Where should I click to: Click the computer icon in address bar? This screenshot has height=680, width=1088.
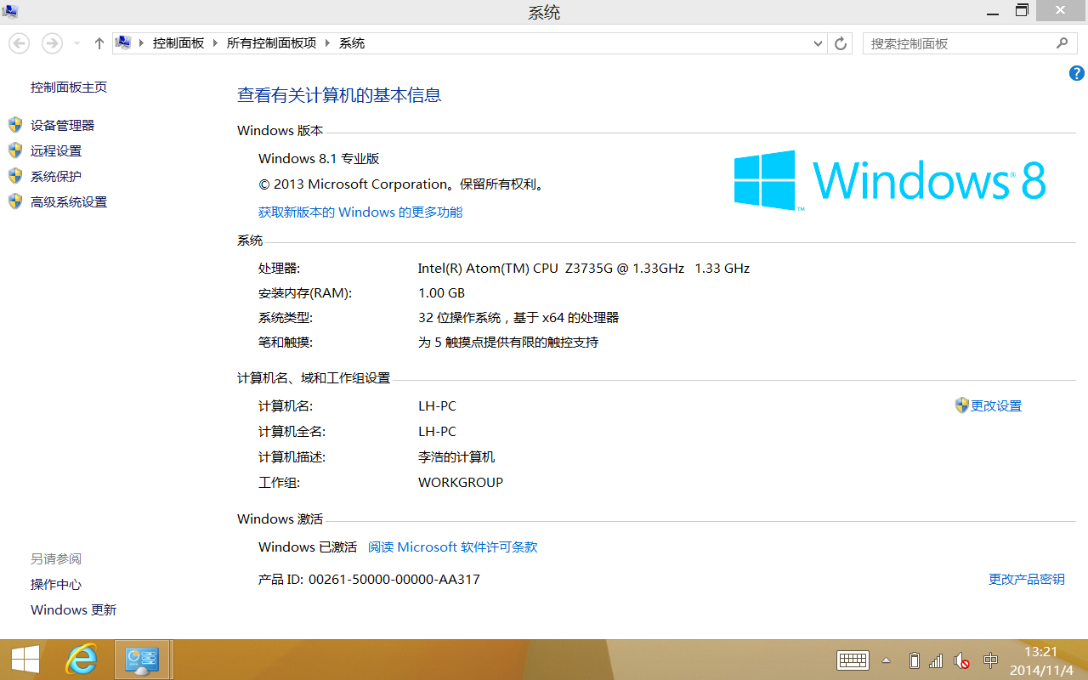[x=123, y=42]
